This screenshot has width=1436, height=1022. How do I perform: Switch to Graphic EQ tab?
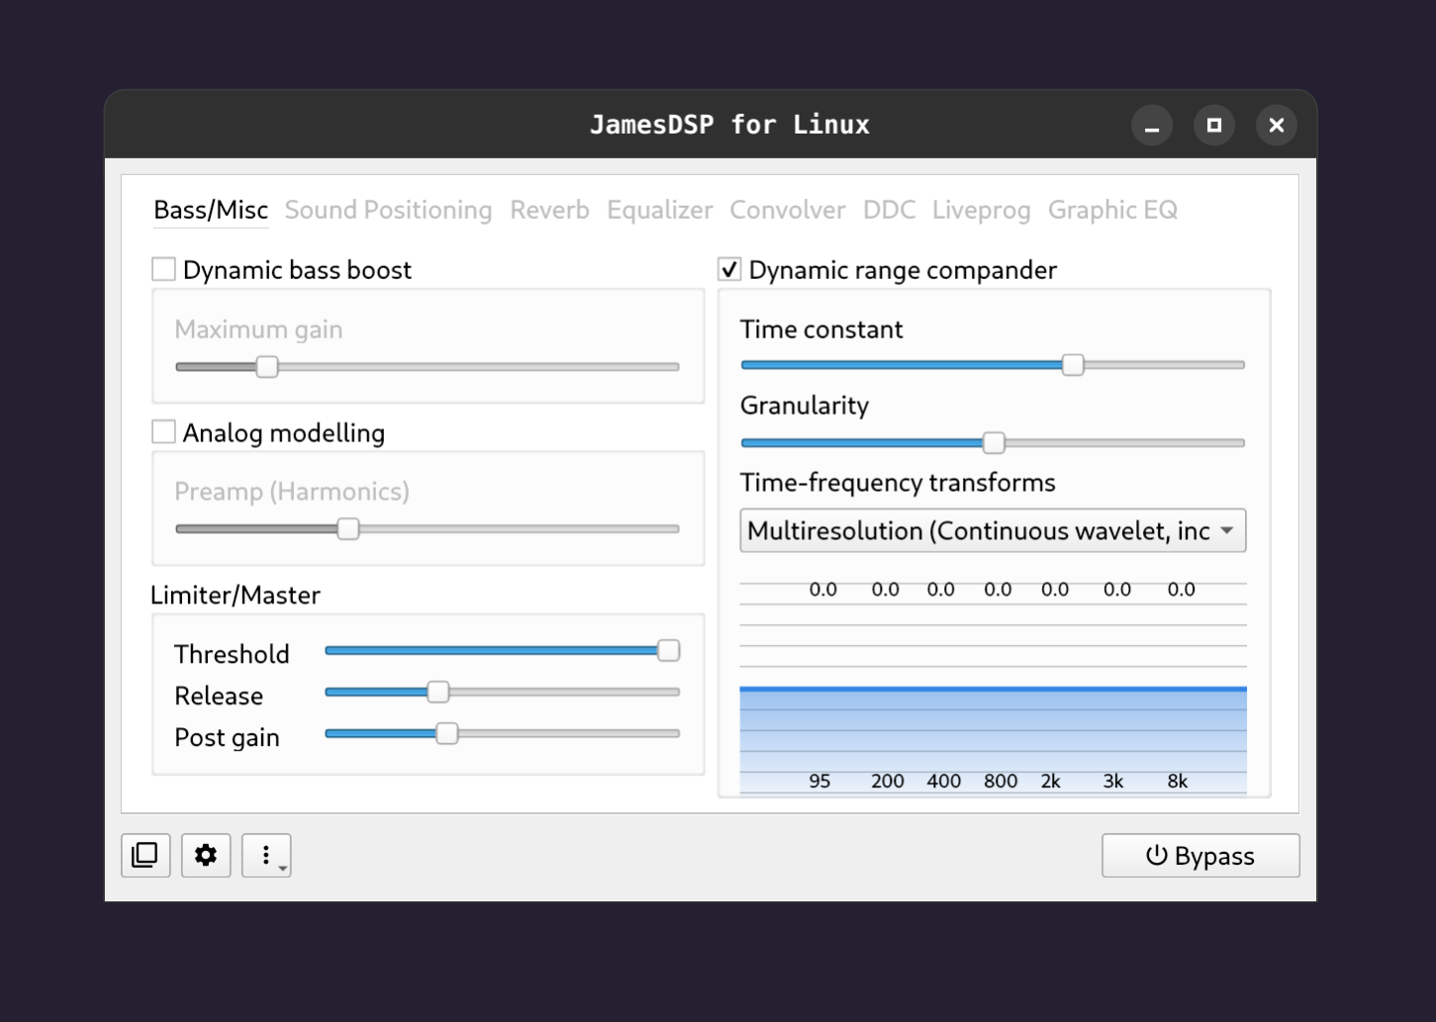point(1112,210)
